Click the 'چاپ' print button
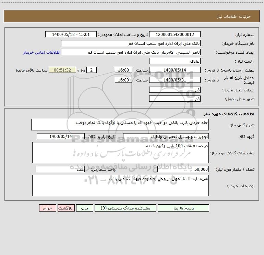Viewport: 264px width, 255px height. (85, 208)
